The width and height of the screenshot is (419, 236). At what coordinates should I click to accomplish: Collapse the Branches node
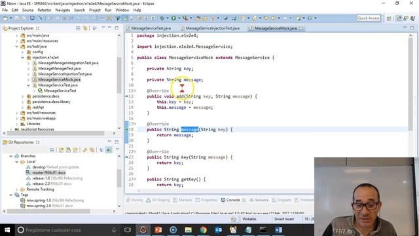click(11, 156)
